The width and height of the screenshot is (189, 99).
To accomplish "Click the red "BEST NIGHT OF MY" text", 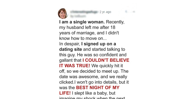I will coord(98,88).
